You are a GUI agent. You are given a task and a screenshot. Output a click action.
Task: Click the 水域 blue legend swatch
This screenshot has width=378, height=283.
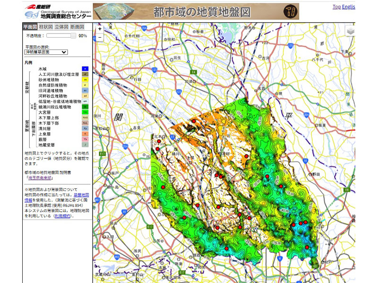85,69
